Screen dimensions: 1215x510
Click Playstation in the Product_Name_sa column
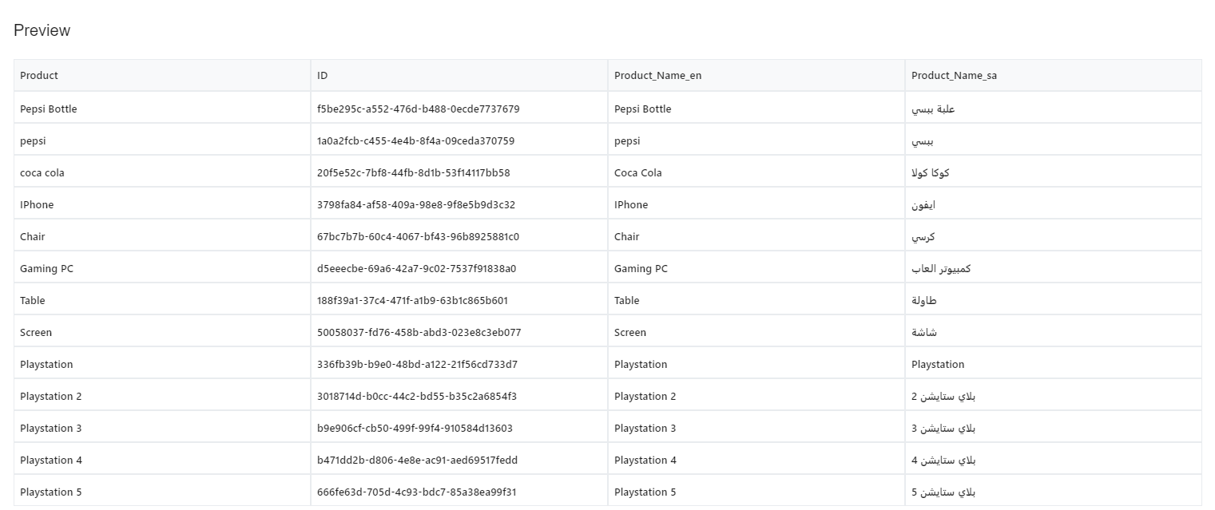tap(938, 365)
